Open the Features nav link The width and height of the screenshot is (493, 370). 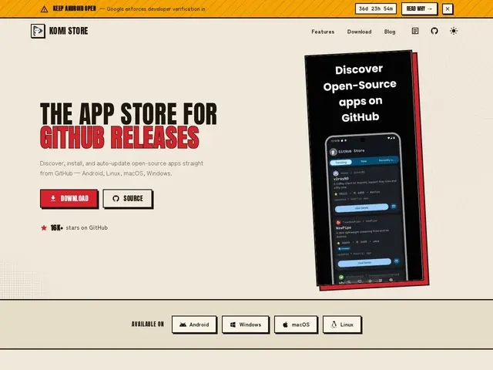pos(323,32)
